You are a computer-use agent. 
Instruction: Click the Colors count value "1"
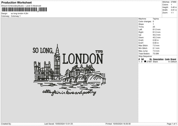[x=171, y=5]
